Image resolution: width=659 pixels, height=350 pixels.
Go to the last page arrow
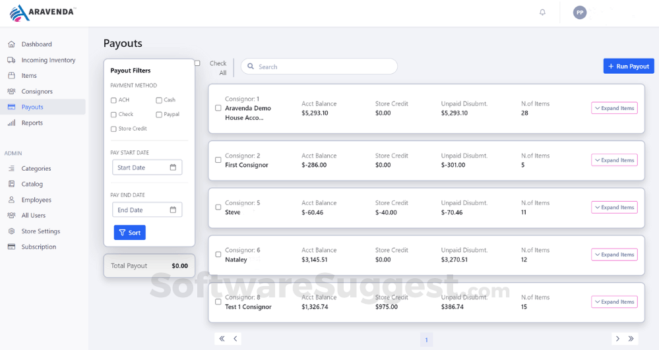pos(631,339)
